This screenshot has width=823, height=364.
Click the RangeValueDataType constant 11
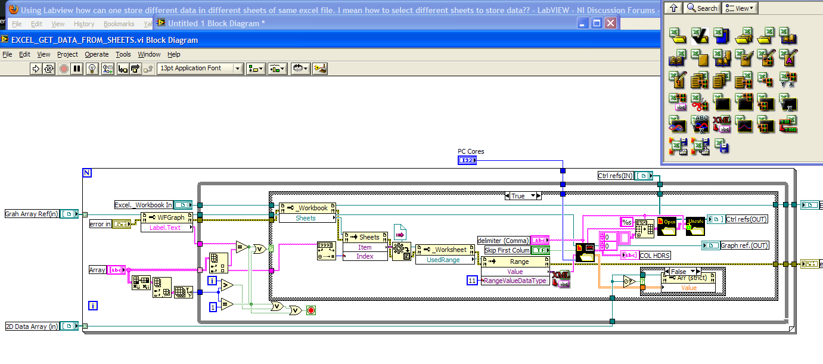pyautogui.click(x=472, y=281)
